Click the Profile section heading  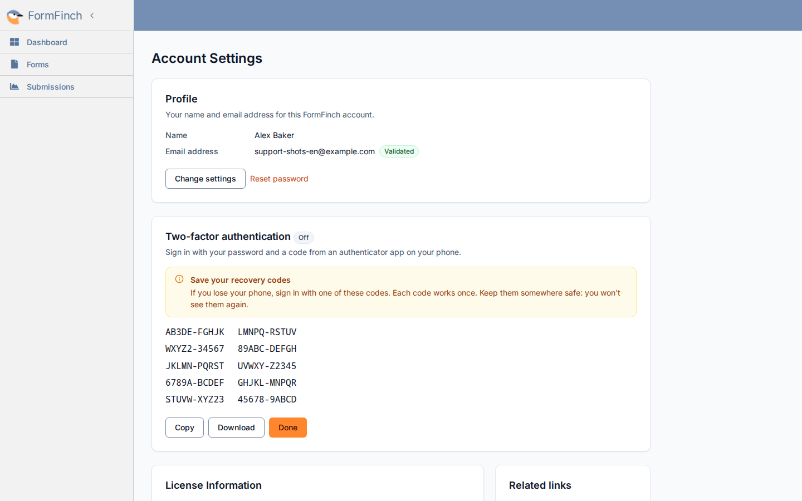[182, 99]
